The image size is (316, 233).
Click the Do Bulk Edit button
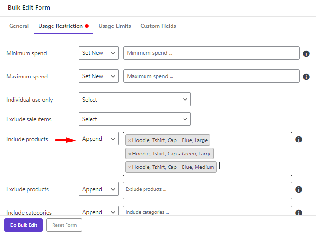coord(24,225)
